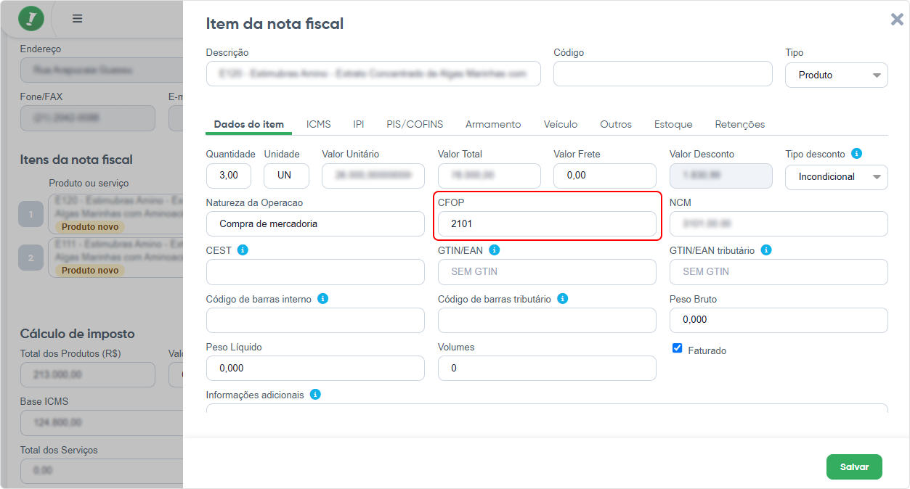Click the Quantidade field showing 3,00
Image resolution: width=910 pixels, height=489 pixels.
[229, 176]
